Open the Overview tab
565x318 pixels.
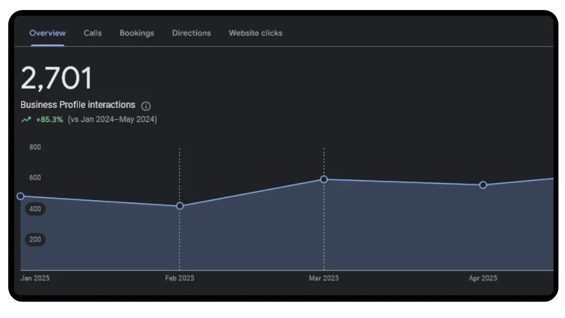pos(48,33)
